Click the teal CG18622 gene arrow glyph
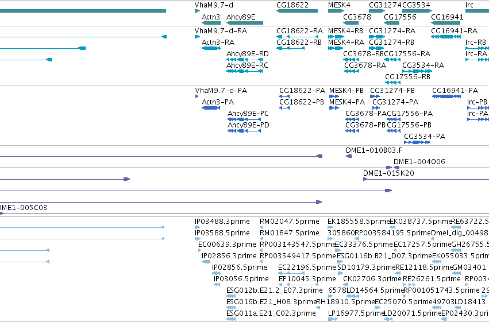Screen dimensions: 489x322 297,11
